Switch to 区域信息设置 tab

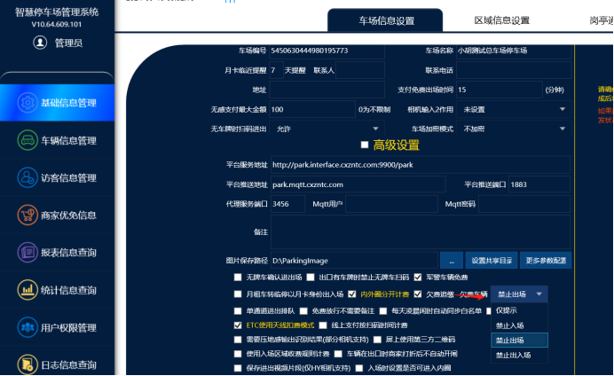[x=501, y=20]
